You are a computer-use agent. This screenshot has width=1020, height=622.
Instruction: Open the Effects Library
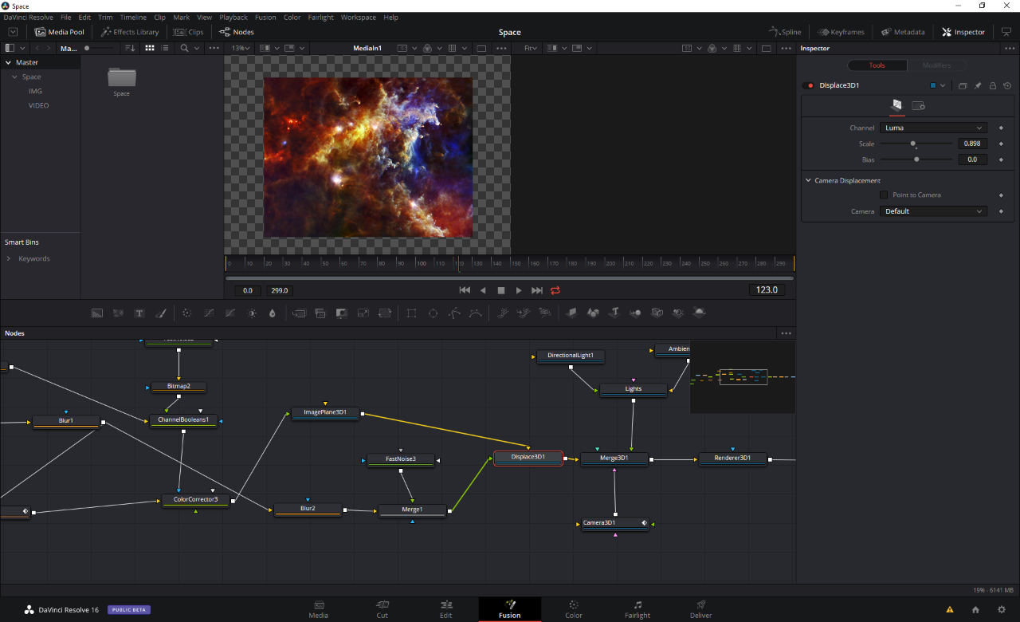tap(130, 32)
